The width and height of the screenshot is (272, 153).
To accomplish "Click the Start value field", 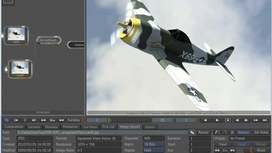I will tap(200, 144).
